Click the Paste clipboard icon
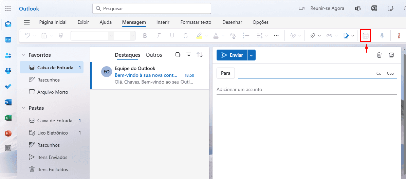 point(44,36)
